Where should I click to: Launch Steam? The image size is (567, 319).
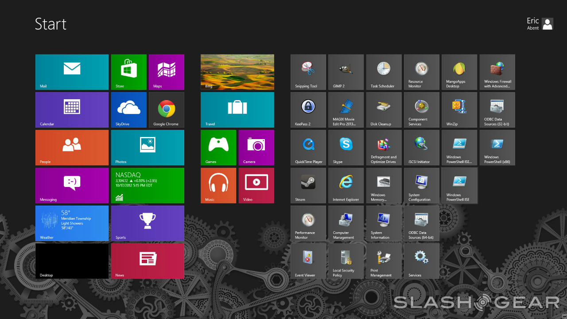pyautogui.click(x=308, y=186)
